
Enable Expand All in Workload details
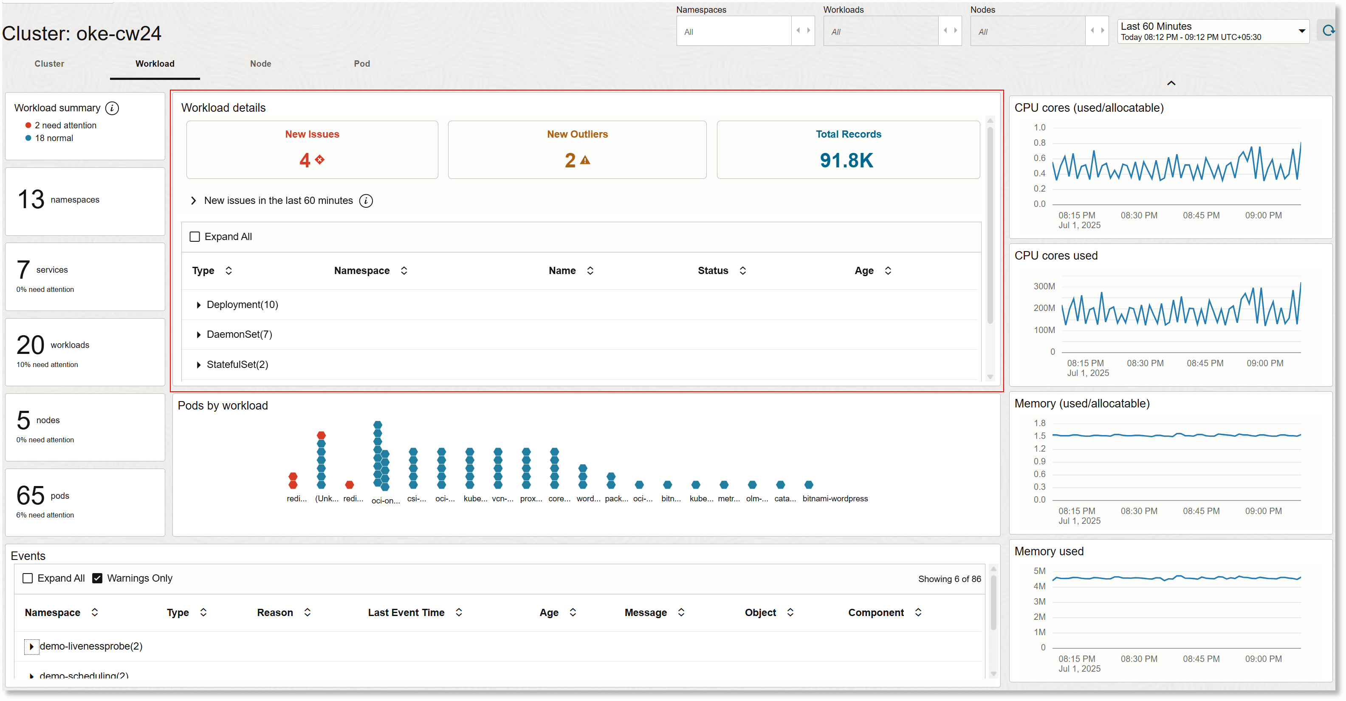coord(195,236)
